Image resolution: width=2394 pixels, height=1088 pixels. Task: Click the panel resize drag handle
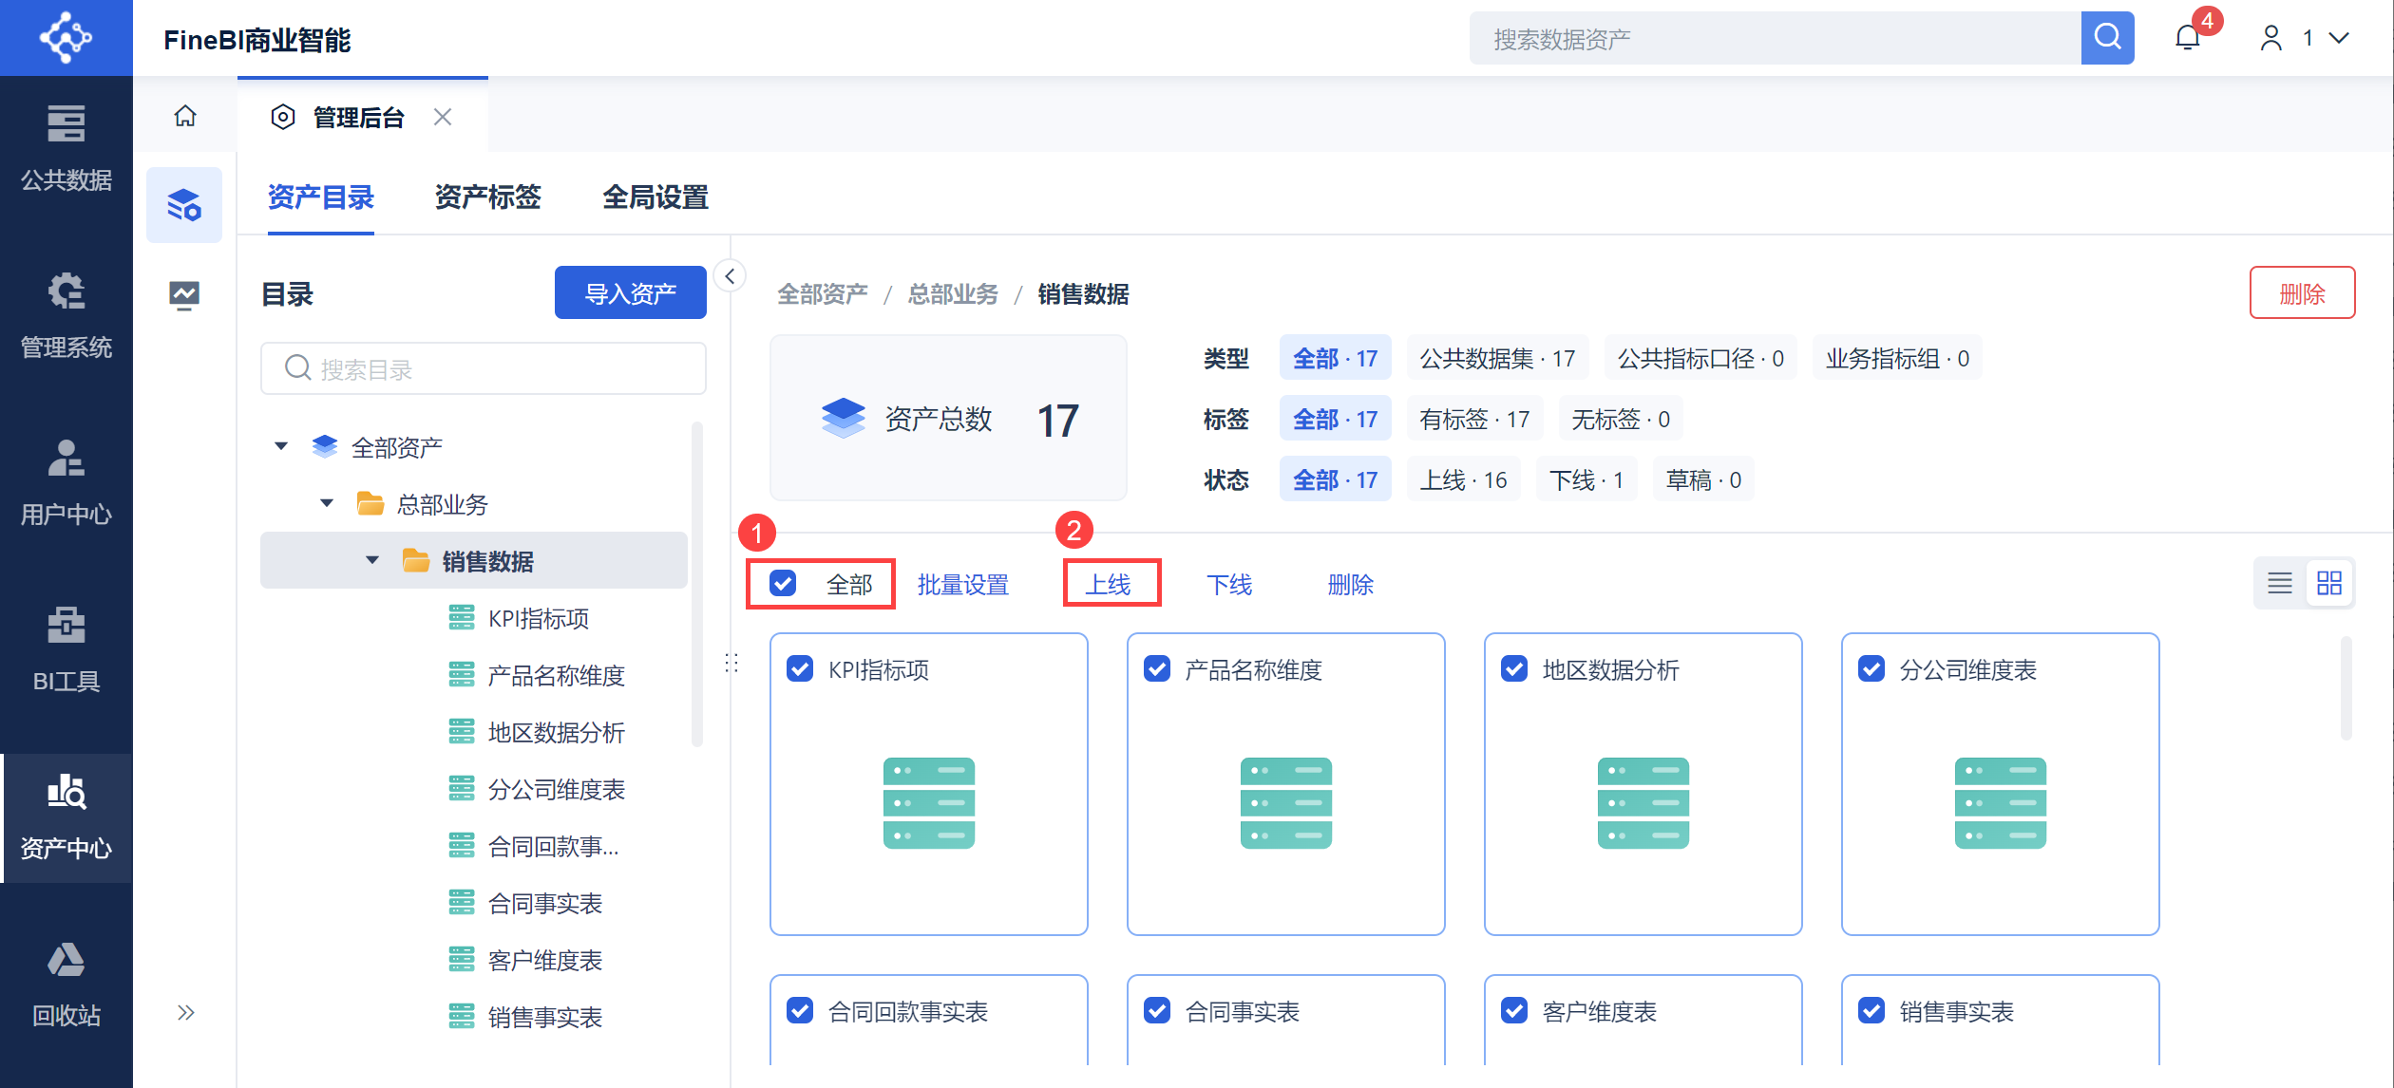731,663
